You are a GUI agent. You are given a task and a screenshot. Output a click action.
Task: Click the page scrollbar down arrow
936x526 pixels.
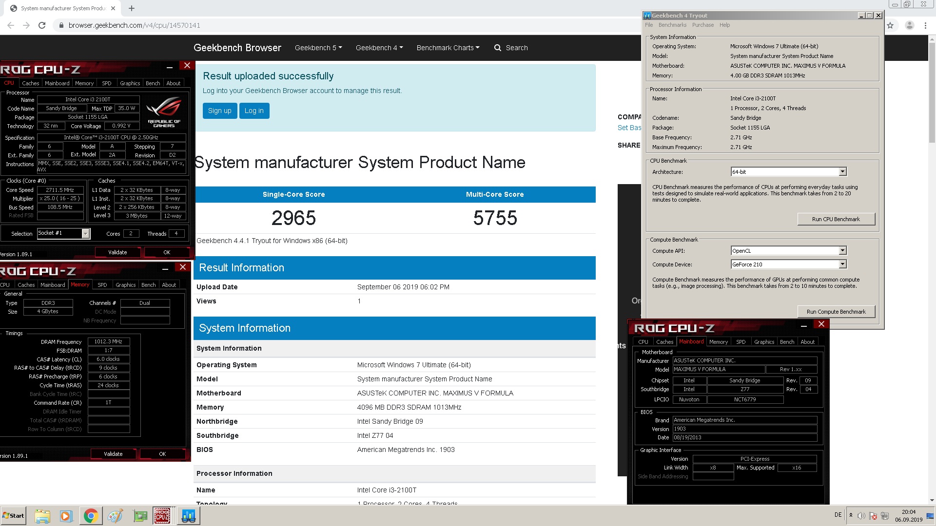pos(932,500)
